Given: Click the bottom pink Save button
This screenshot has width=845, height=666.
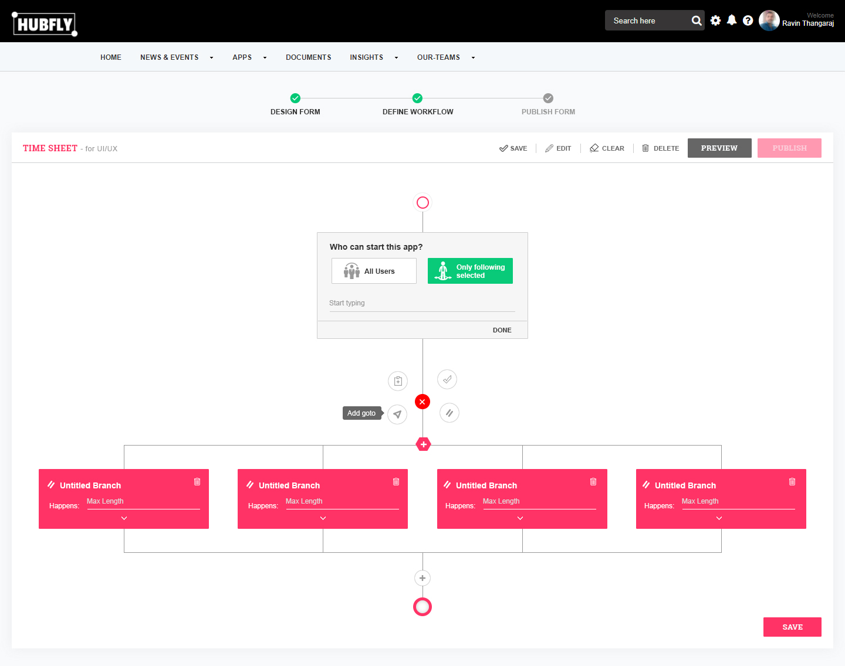Looking at the screenshot, I should [792, 627].
